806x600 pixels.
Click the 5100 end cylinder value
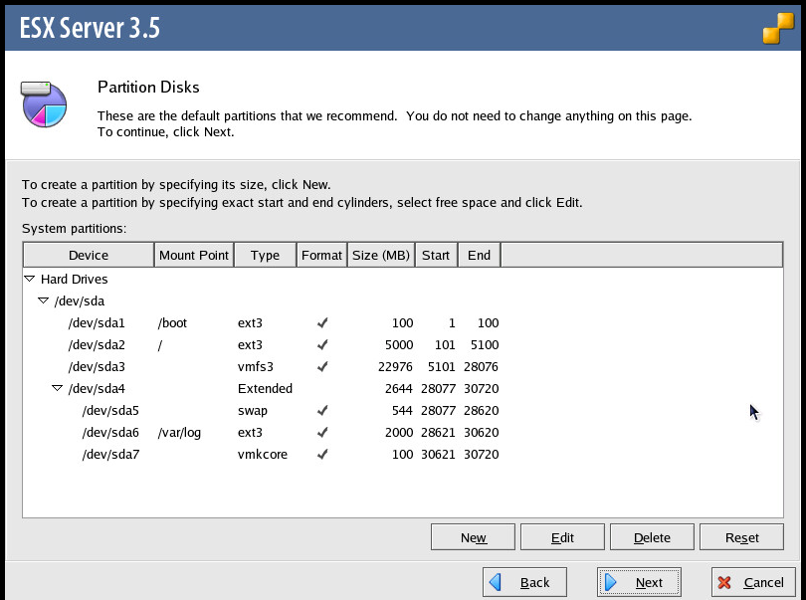(485, 344)
